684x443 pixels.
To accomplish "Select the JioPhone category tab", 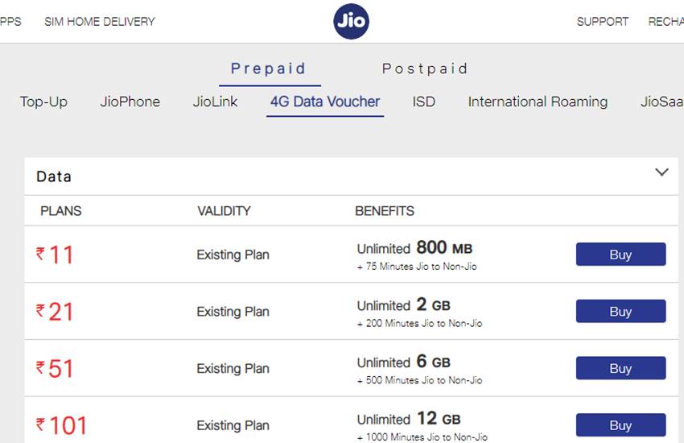I will 130,101.
